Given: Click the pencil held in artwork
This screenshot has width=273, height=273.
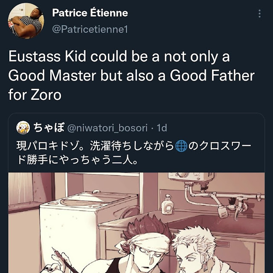Looking at the screenshot, I should point(64,261).
